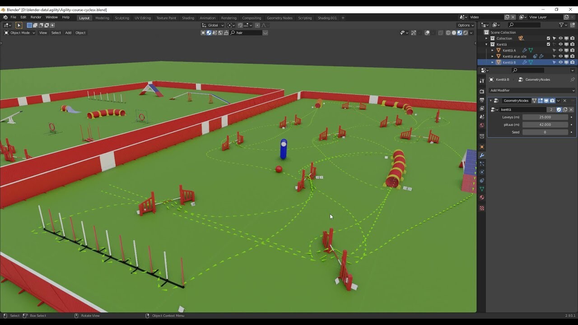Open the Transform Orientation Global dropdown

pos(213,25)
